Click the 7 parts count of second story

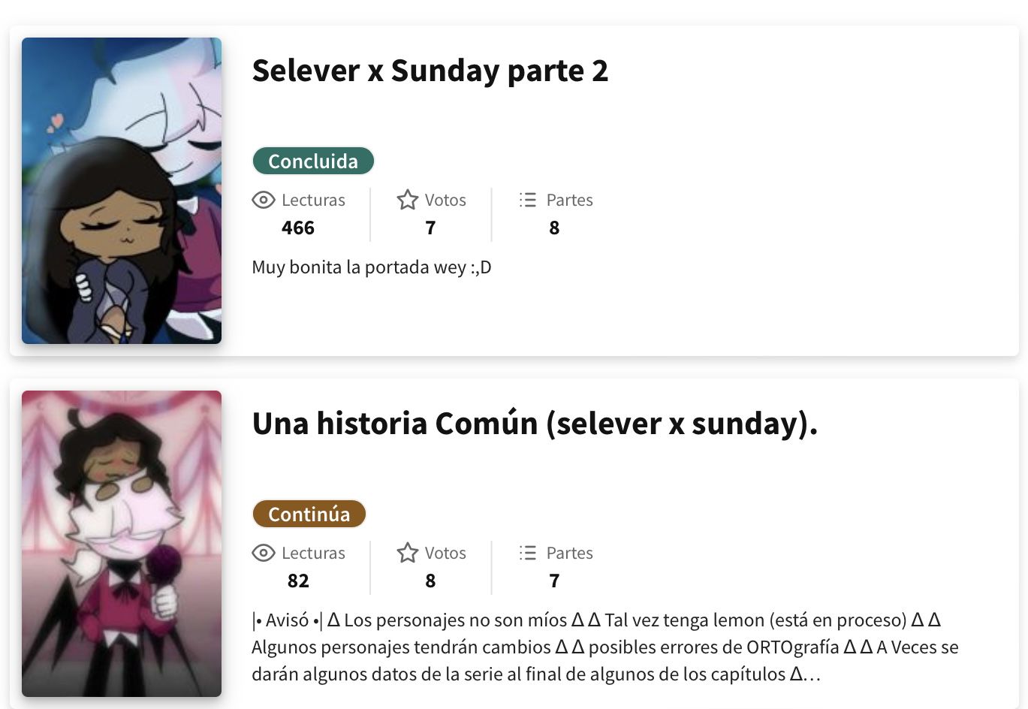coord(554,581)
